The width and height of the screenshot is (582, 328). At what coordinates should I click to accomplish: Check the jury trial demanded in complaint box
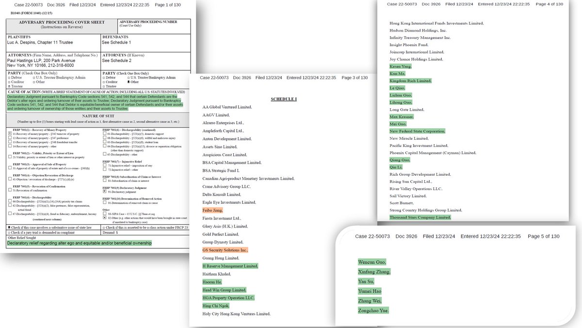[x=9, y=233]
